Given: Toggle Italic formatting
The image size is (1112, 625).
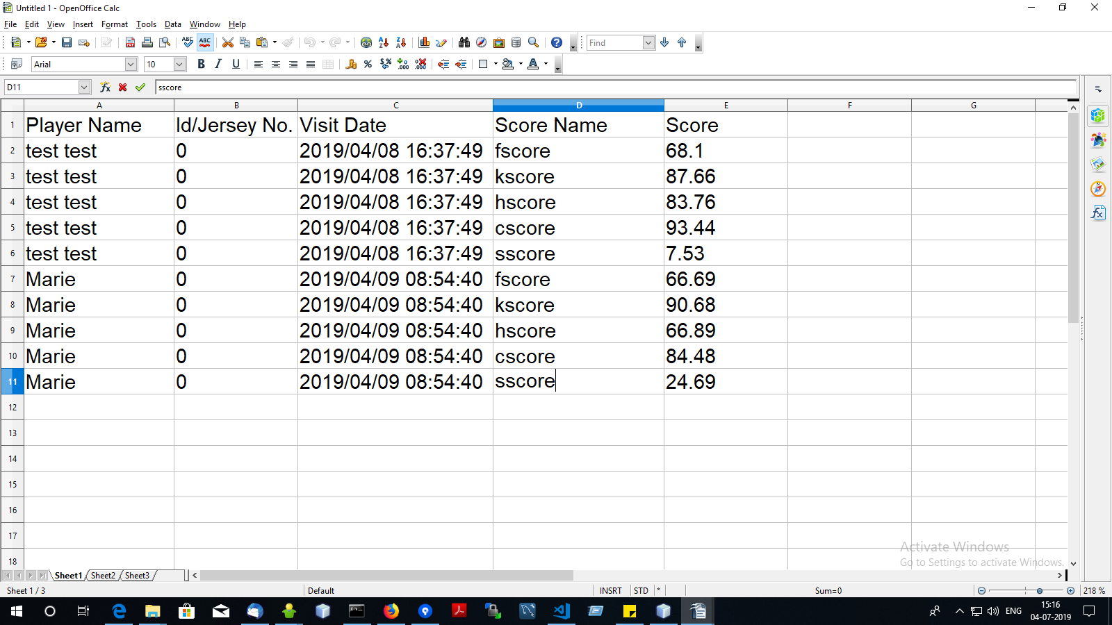Looking at the screenshot, I should click(218, 64).
